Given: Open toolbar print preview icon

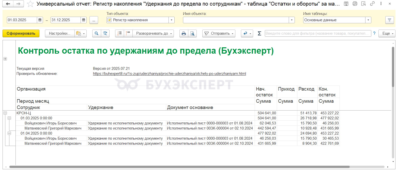Looking at the screenshot, I should click(192, 33).
